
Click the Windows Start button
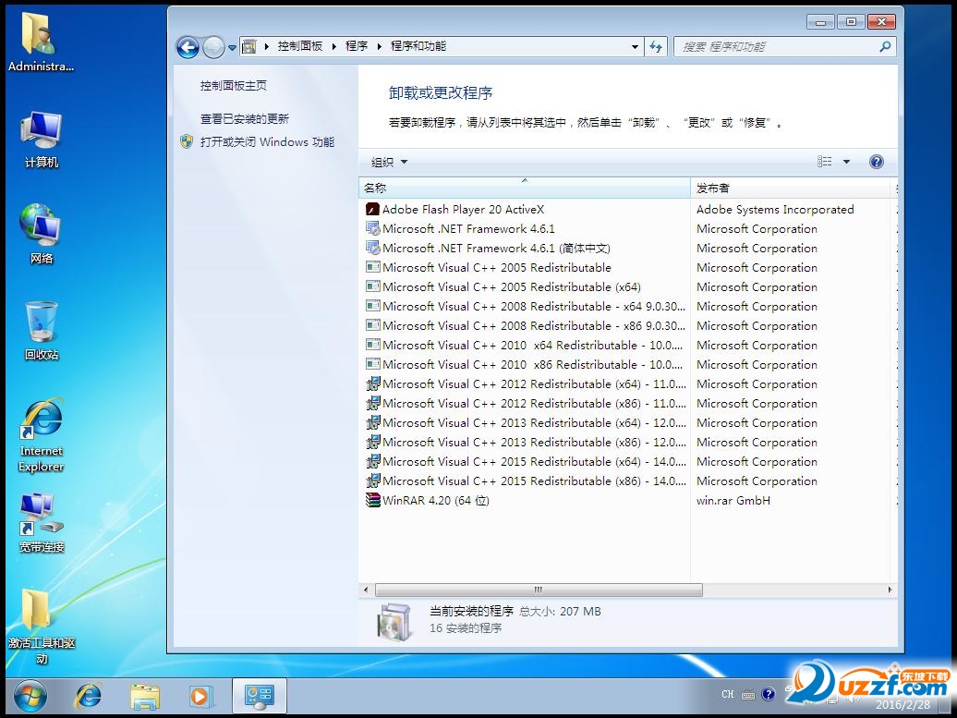30,697
